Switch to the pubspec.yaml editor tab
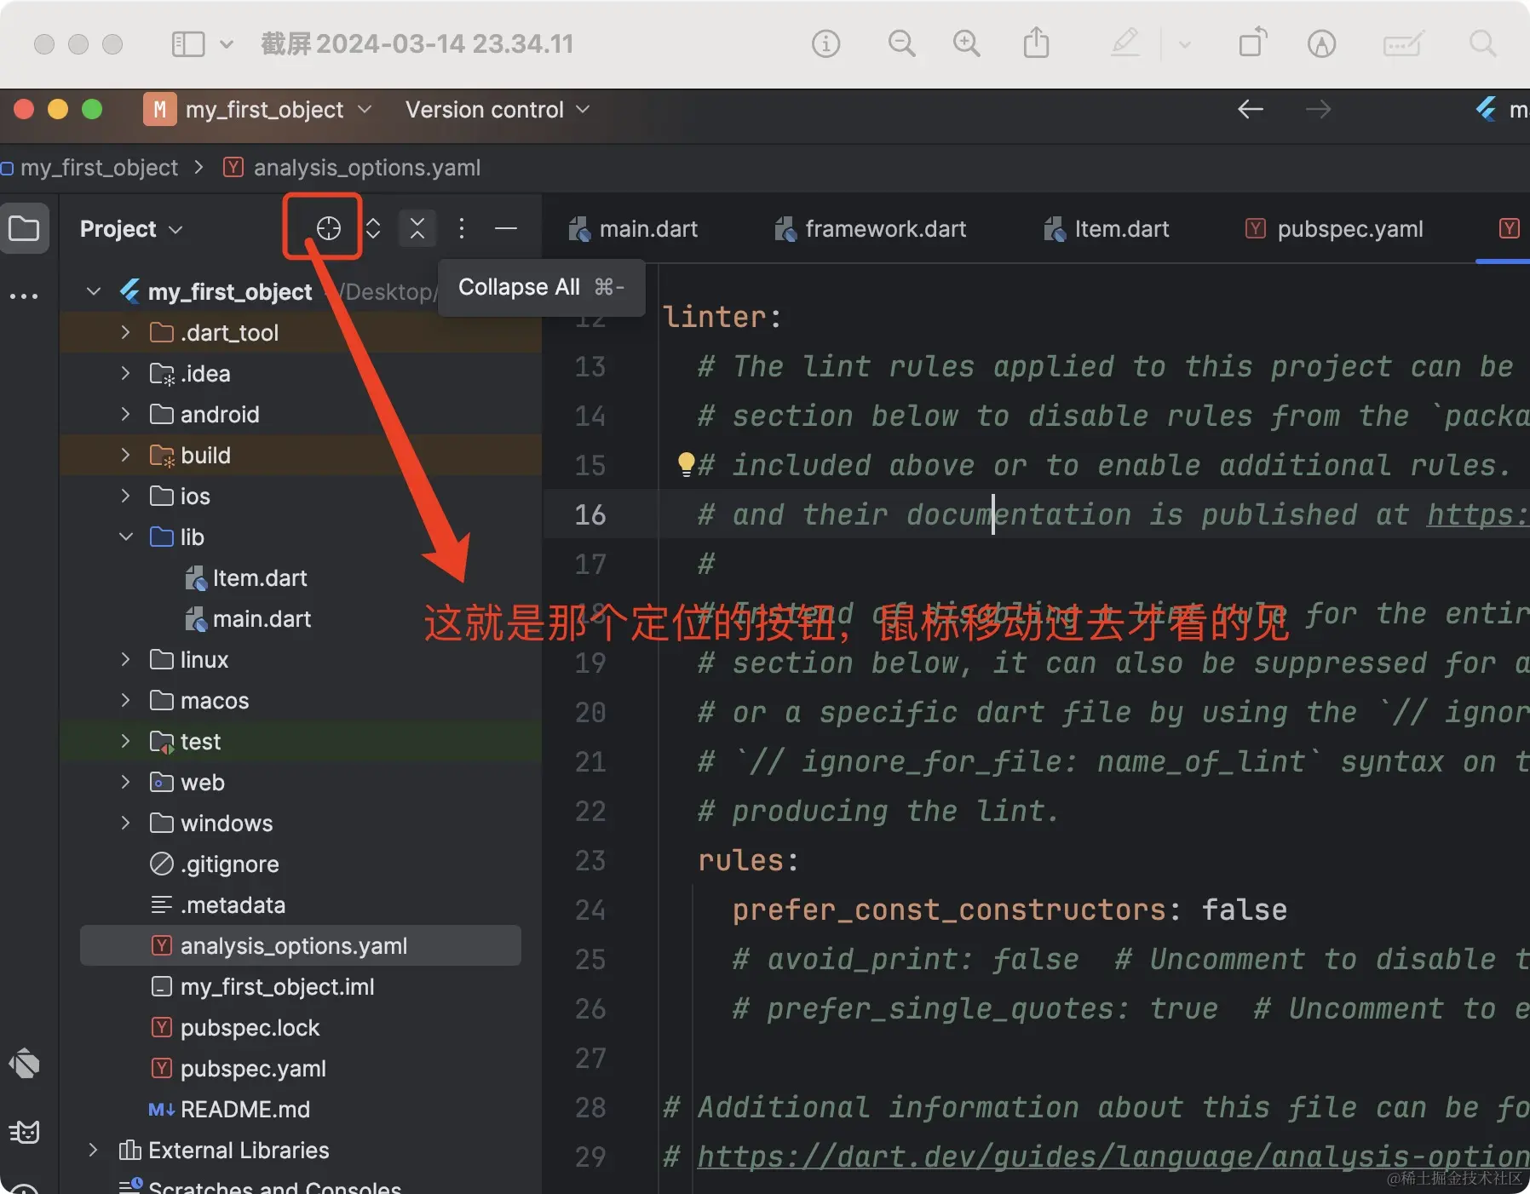The height and width of the screenshot is (1194, 1530). click(x=1334, y=229)
